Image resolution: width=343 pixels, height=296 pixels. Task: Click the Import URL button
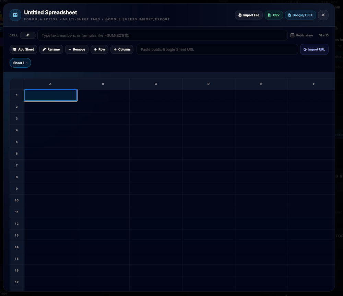314,49
